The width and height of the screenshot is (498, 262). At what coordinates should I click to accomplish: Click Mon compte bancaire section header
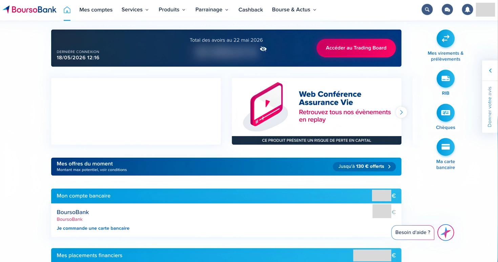coord(226,196)
